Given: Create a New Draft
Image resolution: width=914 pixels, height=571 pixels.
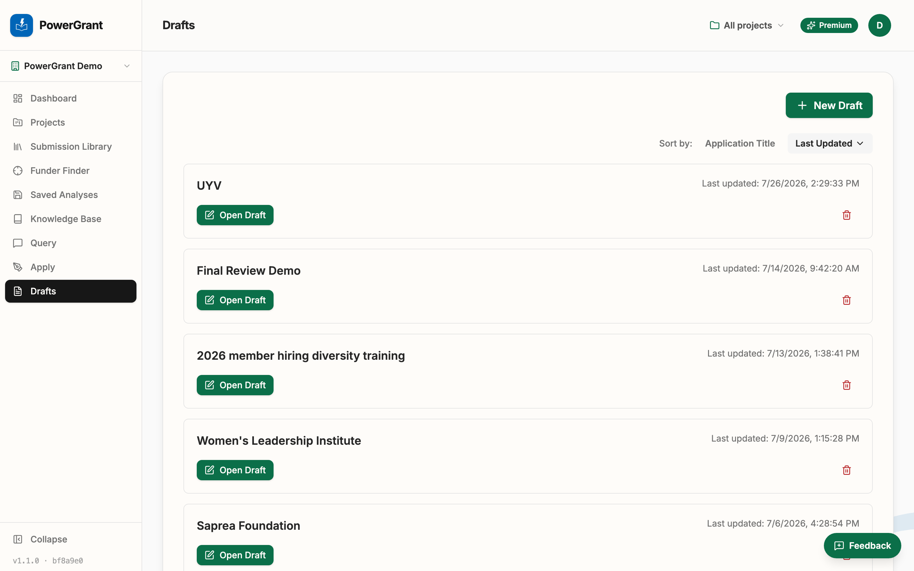Looking at the screenshot, I should coord(829,105).
